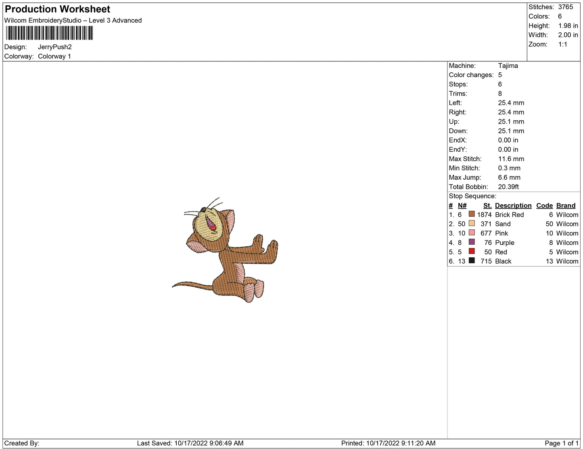The width and height of the screenshot is (583, 449).
Task: Click the "Color changes:" label
Action: pyautogui.click(x=471, y=75)
